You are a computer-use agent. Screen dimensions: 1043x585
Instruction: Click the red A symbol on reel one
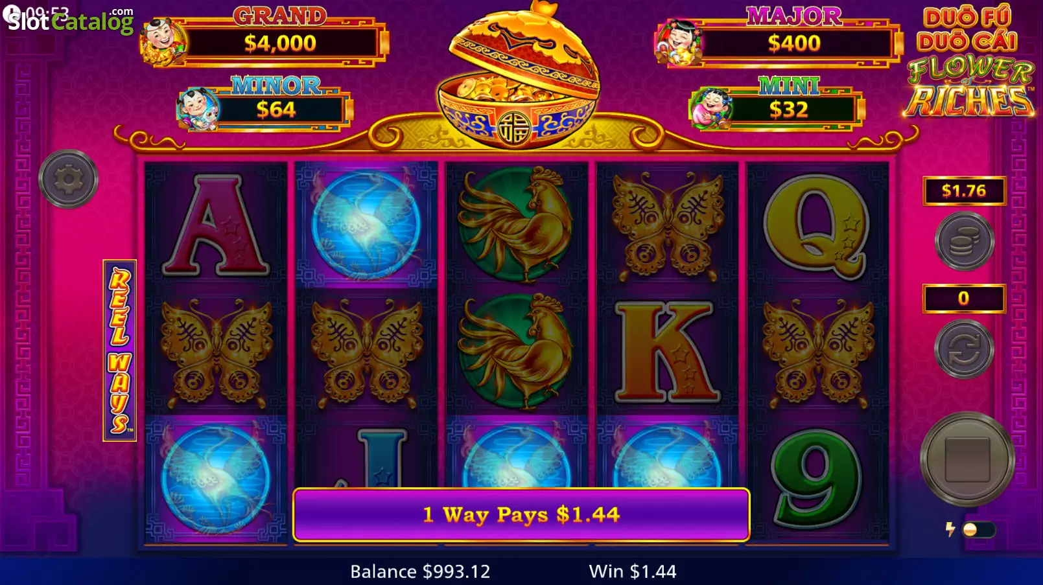tap(216, 225)
